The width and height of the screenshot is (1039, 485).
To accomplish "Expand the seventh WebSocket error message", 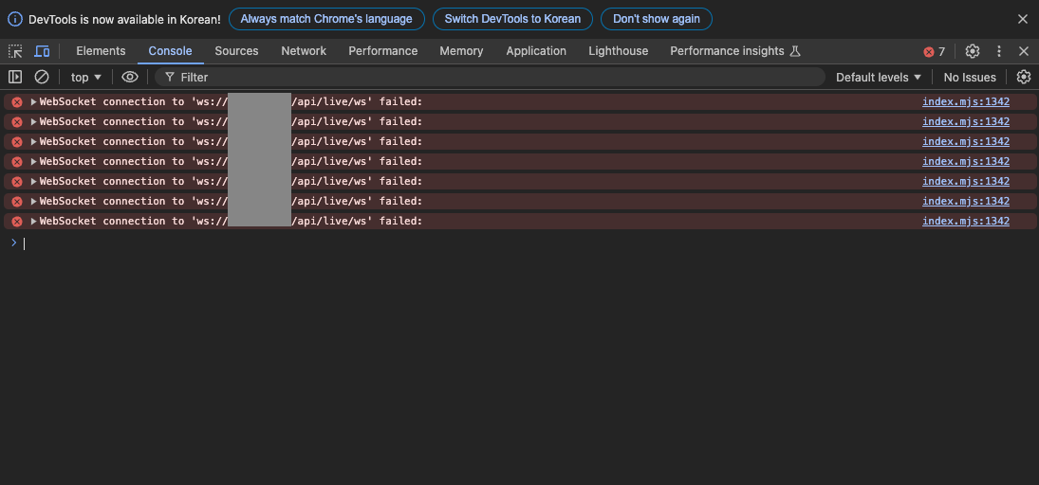I will click(34, 221).
